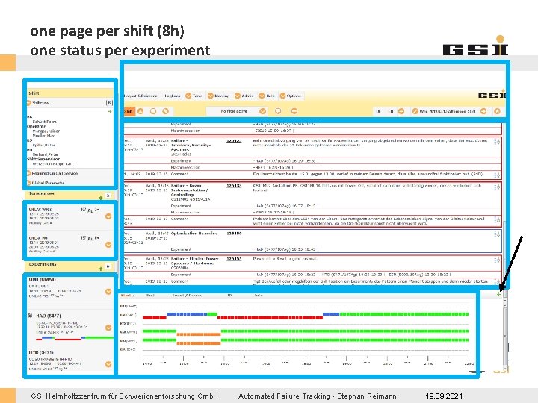Switch language to DE
This screenshot has width=538, height=403.
pos(378,111)
